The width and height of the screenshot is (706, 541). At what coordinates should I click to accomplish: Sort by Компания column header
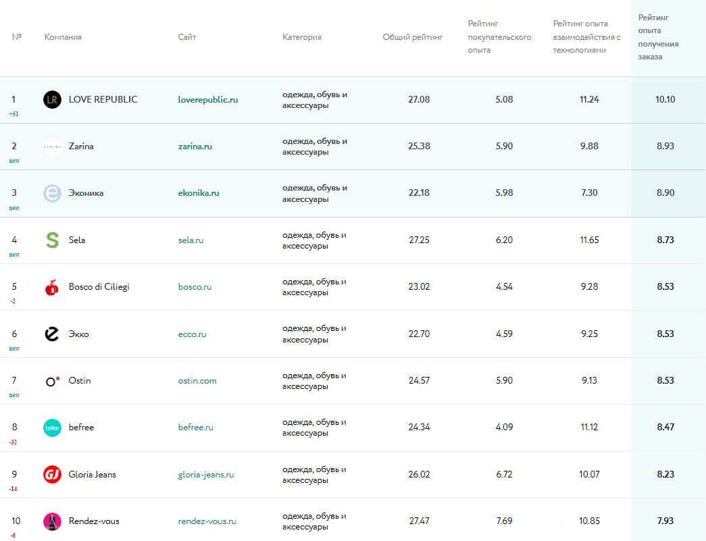coord(63,37)
